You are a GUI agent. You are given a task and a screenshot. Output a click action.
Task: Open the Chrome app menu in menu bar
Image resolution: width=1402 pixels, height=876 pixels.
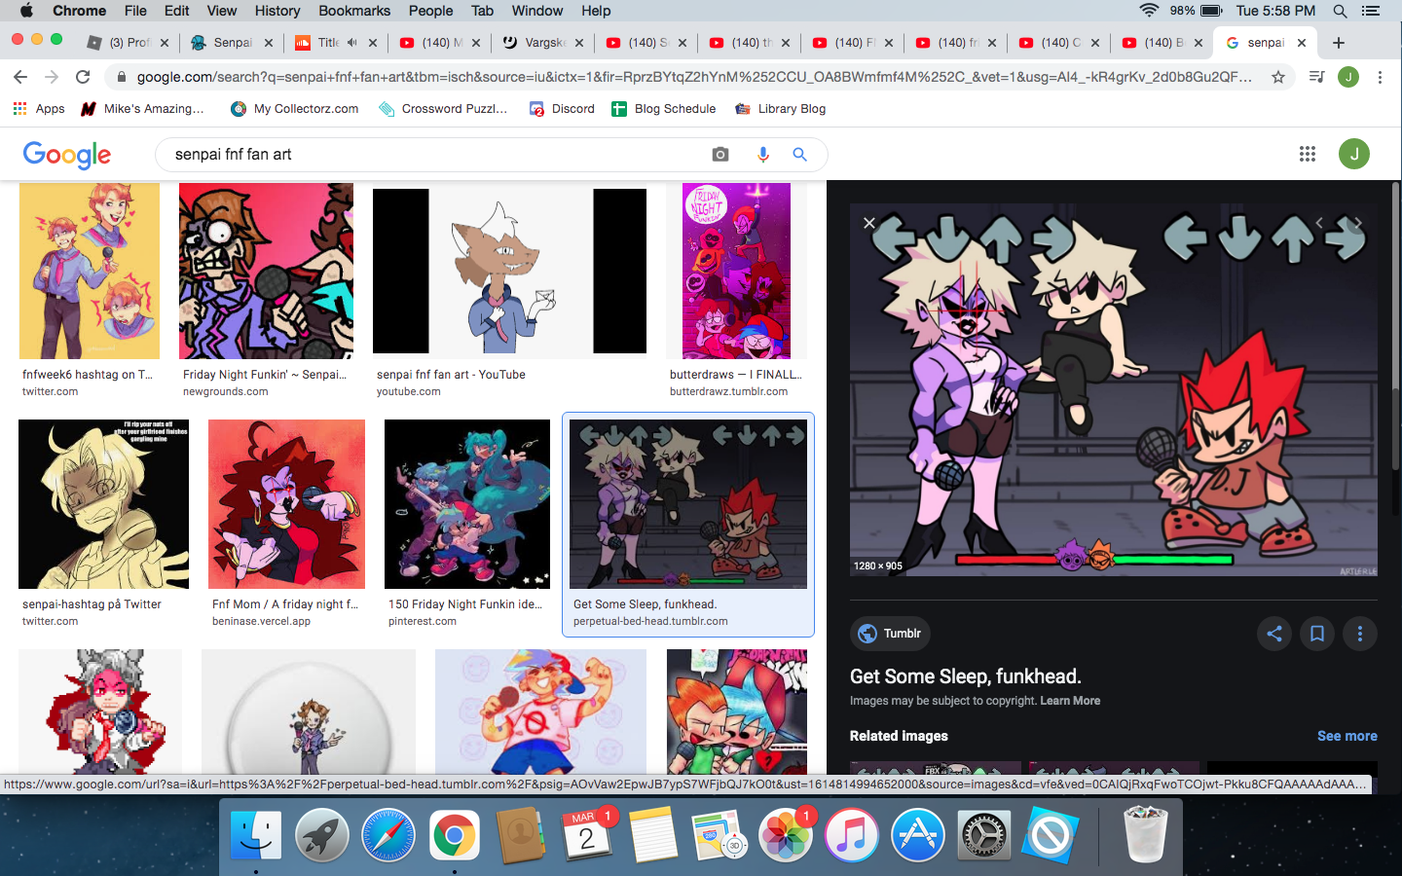(x=79, y=11)
